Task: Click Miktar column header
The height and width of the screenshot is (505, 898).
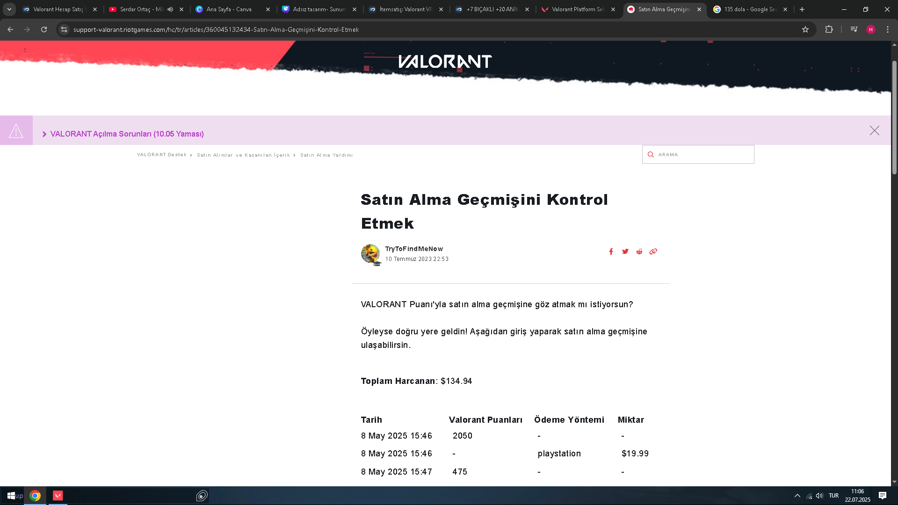Action: point(631,420)
